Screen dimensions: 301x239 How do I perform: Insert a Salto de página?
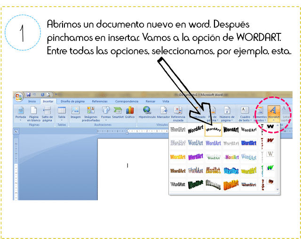pyautogui.click(x=47, y=114)
